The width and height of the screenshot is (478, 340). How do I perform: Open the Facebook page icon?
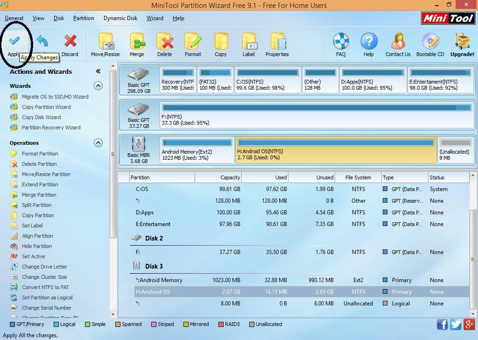click(442, 324)
